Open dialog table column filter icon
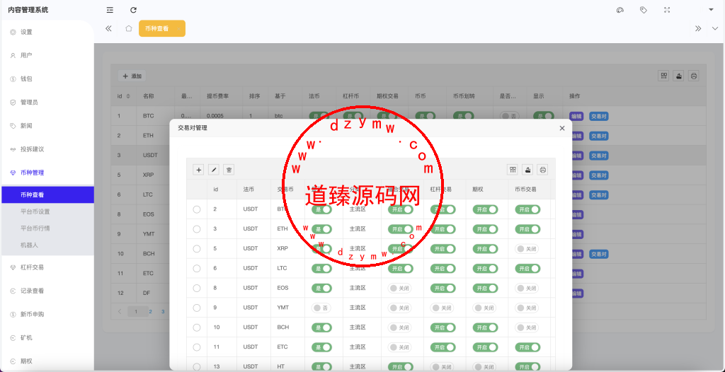This screenshot has width=725, height=372. [x=513, y=170]
